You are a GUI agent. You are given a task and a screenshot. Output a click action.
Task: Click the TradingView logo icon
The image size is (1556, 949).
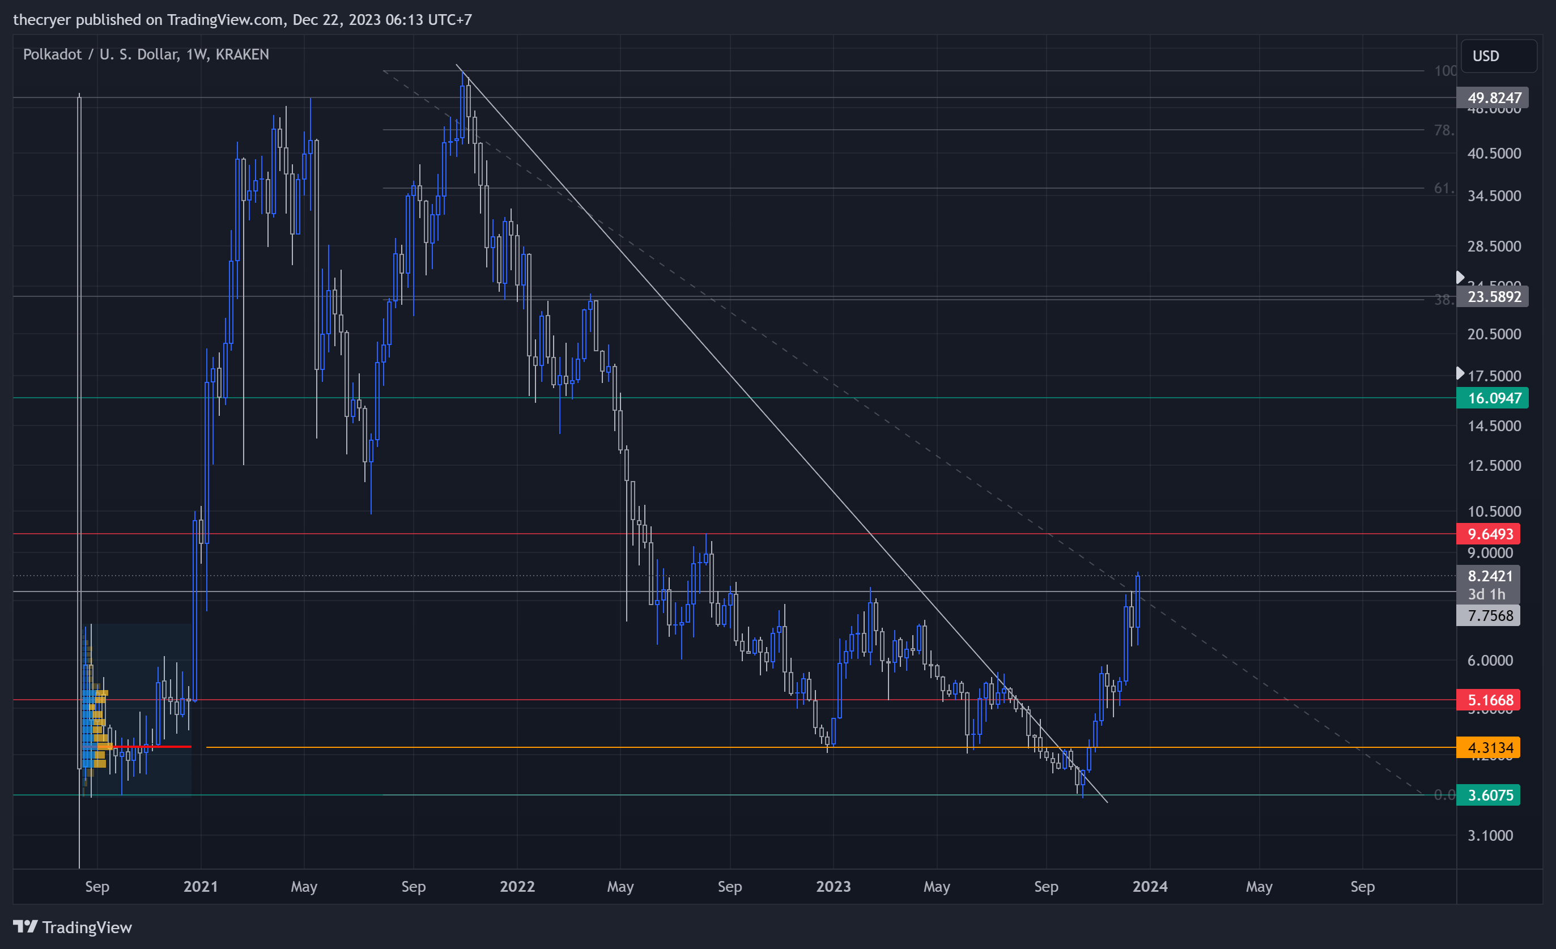pyautogui.click(x=25, y=926)
